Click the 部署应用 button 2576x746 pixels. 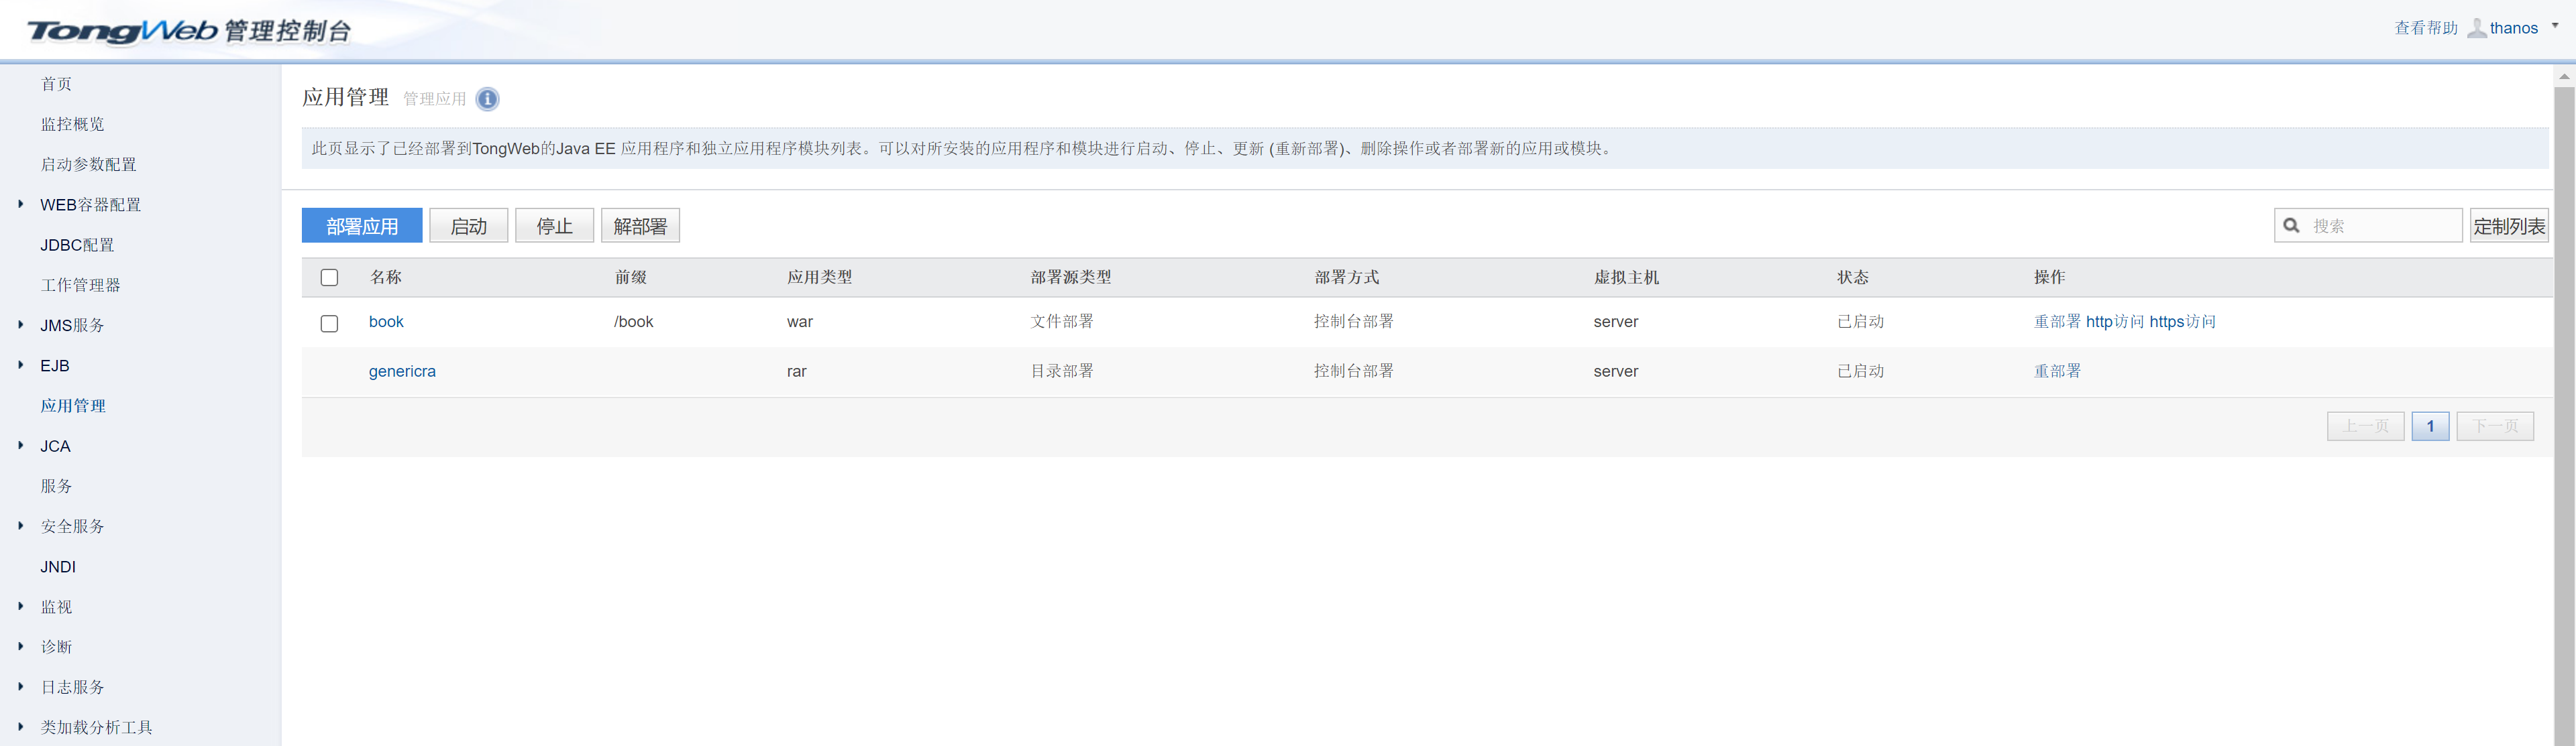click(361, 225)
